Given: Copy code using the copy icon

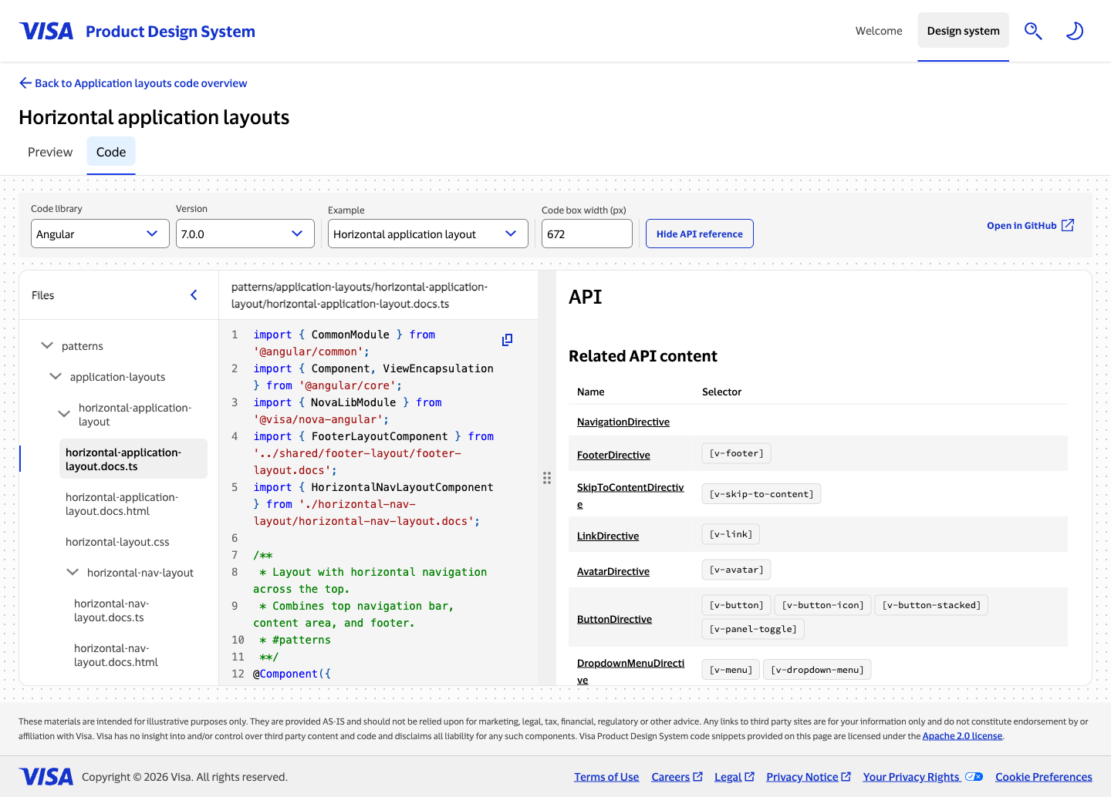Looking at the screenshot, I should click(507, 340).
